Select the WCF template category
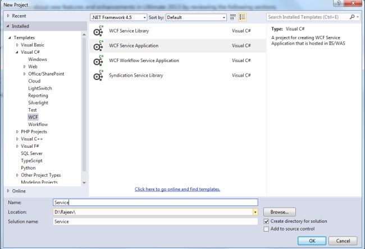This screenshot has width=365, height=249. [x=33, y=117]
